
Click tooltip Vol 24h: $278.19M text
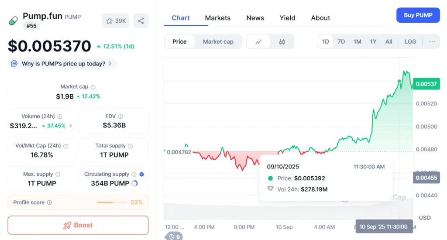303,189
